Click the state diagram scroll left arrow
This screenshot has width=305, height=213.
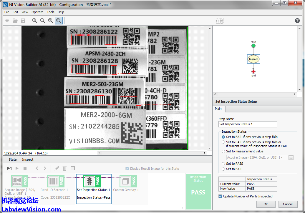215,94
